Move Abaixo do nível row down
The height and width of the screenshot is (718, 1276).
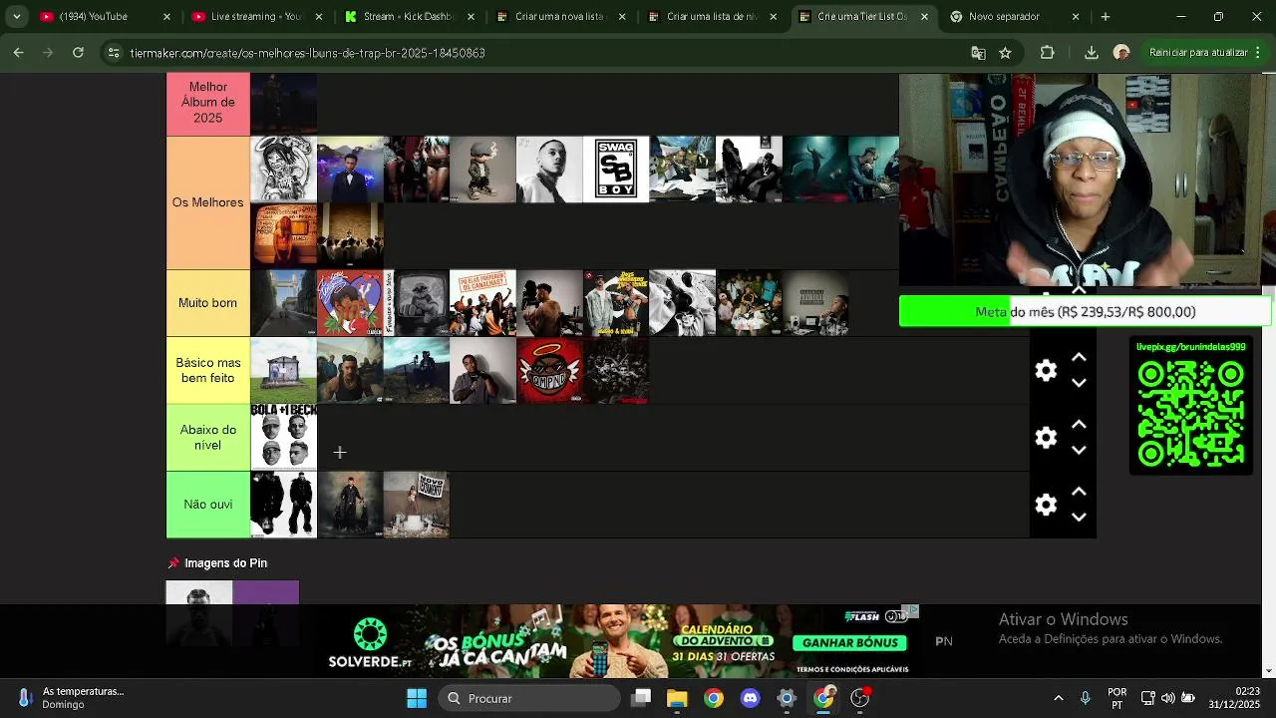coord(1079,450)
